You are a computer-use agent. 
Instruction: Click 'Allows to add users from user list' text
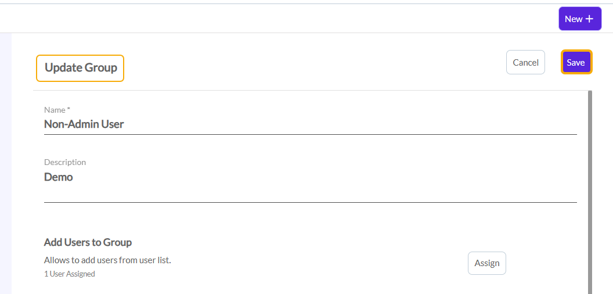tap(107, 260)
